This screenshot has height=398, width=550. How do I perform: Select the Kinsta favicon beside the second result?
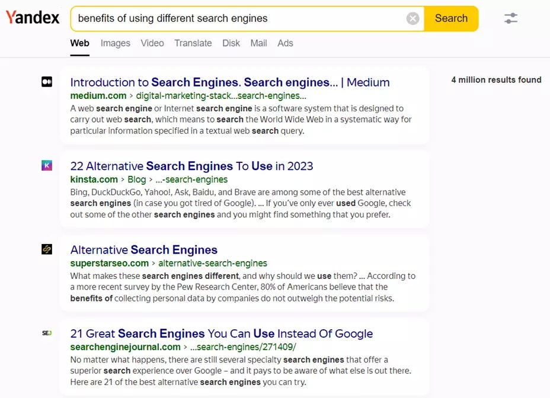pyautogui.click(x=46, y=165)
